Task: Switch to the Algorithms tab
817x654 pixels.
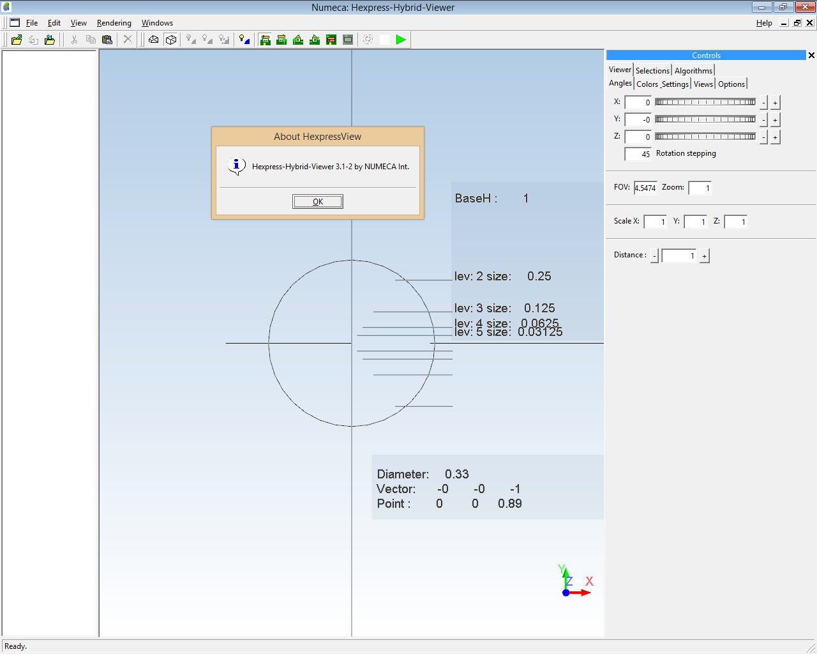Action: [693, 71]
